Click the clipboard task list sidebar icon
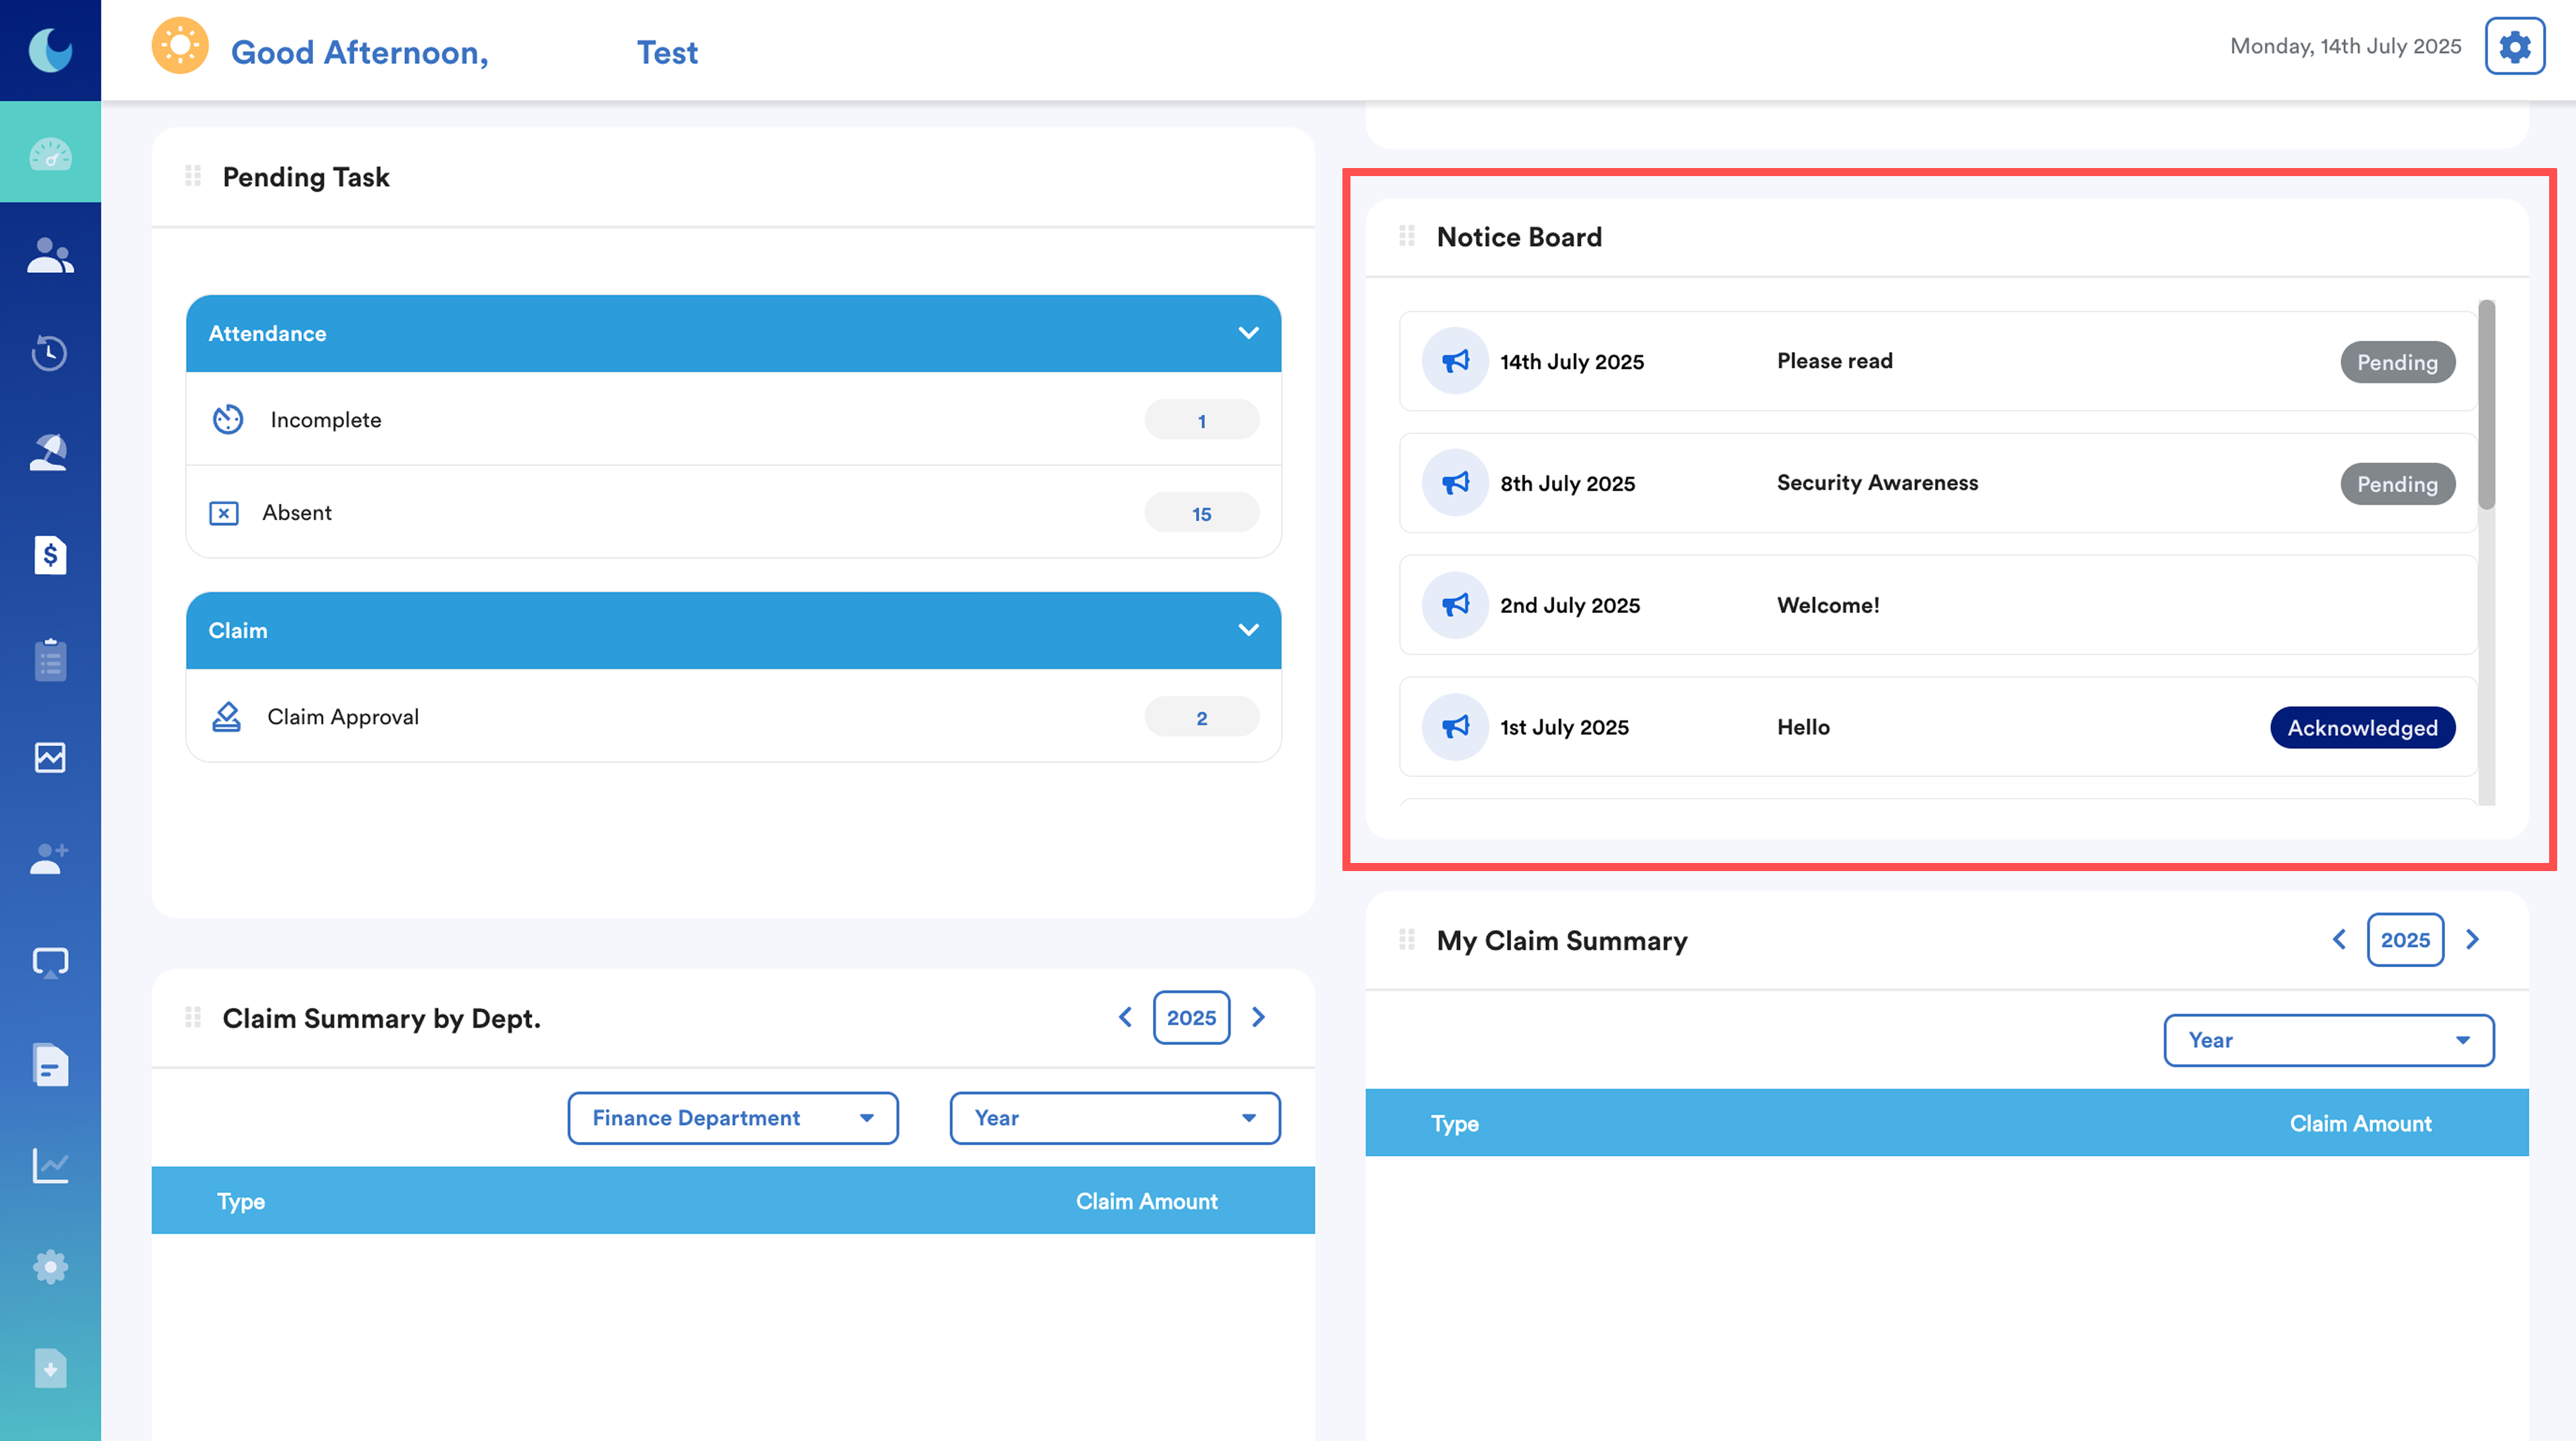 pyautogui.click(x=50, y=660)
